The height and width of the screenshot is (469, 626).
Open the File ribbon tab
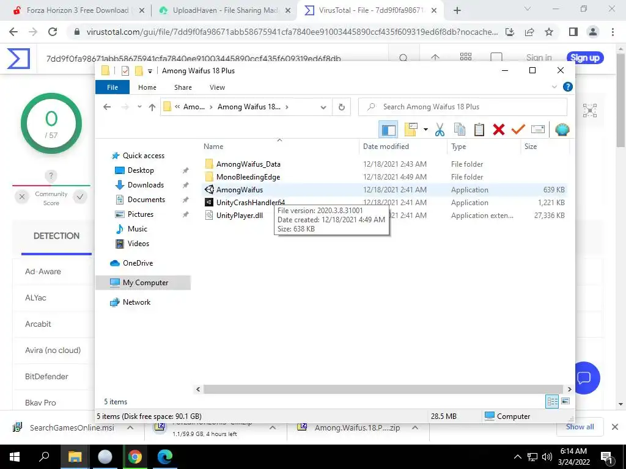tap(112, 87)
